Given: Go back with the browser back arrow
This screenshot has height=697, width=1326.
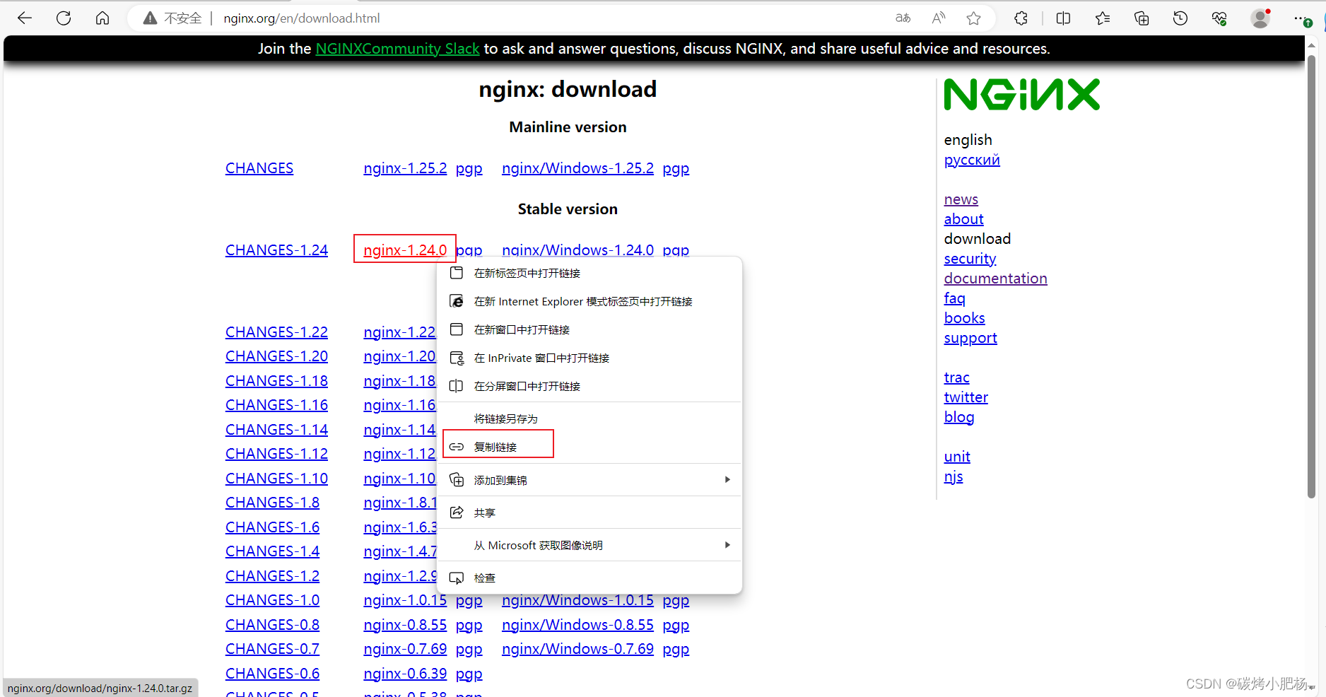Looking at the screenshot, I should [x=25, y=18].
